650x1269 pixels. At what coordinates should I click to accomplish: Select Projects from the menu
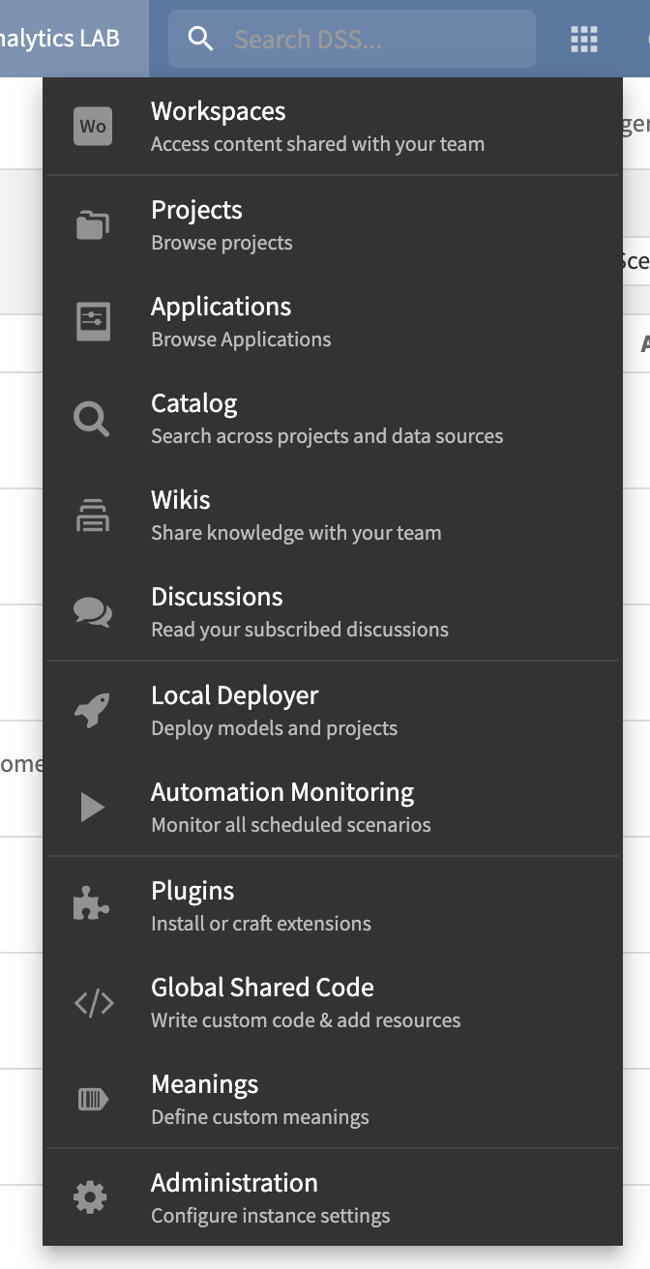pos(333,225)
